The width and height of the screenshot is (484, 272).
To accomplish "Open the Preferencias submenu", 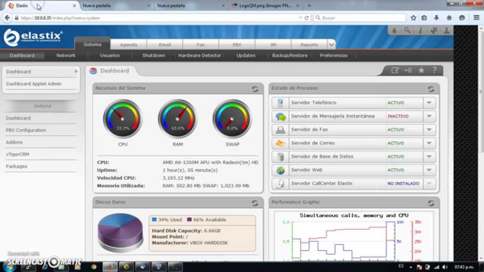I will [334, 55].
